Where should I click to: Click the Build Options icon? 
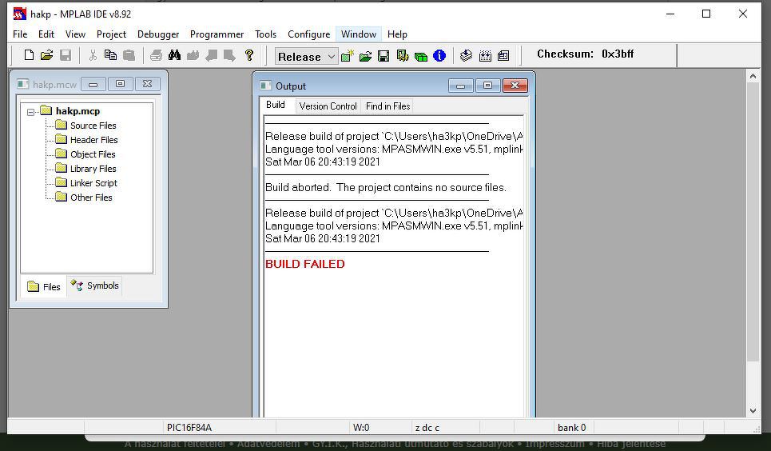pyautogui.click(x=403, y=56)
